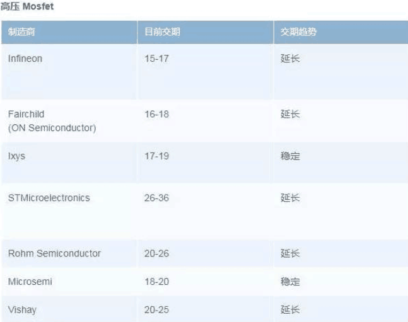Click the (ON Semiconductor) text
408x322 pixels.
point(52,128)
